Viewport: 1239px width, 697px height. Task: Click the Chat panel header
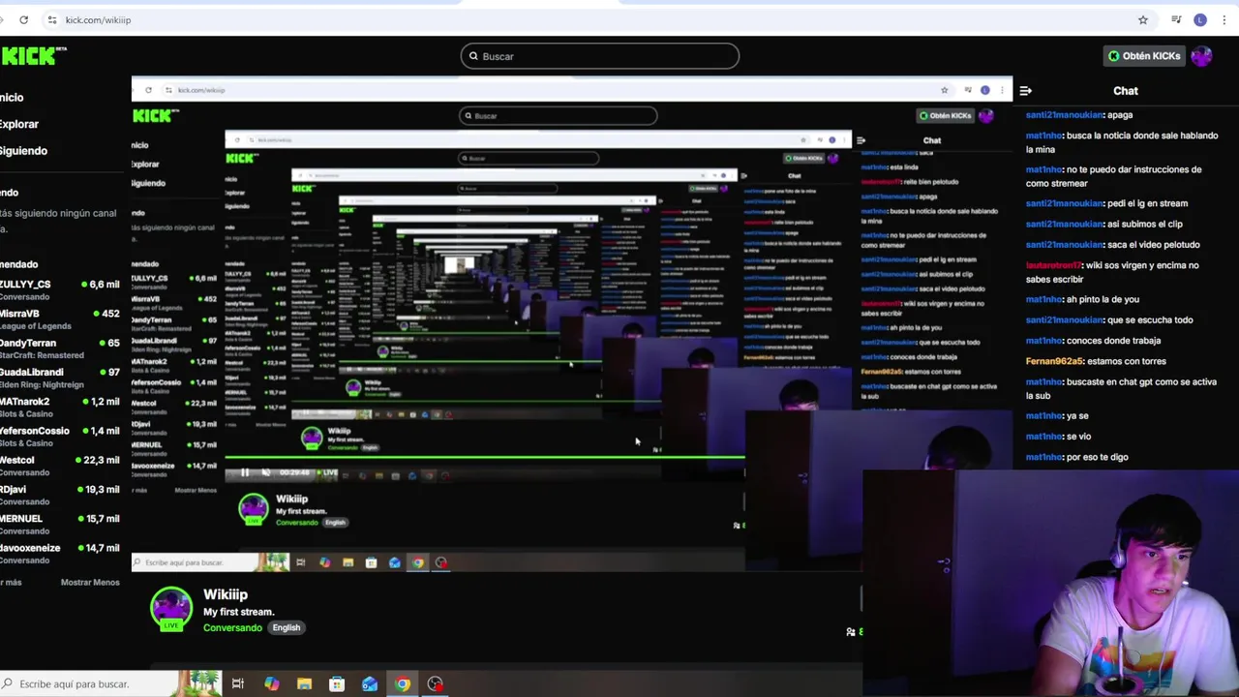(1126, 91)
